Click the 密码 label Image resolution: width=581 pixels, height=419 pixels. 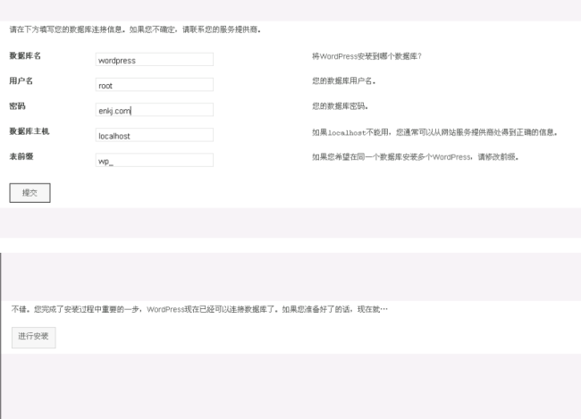pos(17,105)
